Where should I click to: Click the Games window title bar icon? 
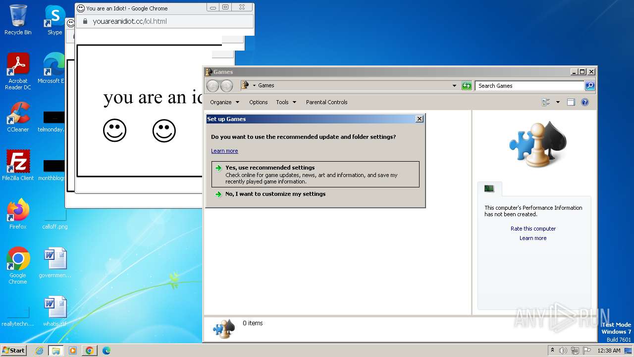[209, 72]
